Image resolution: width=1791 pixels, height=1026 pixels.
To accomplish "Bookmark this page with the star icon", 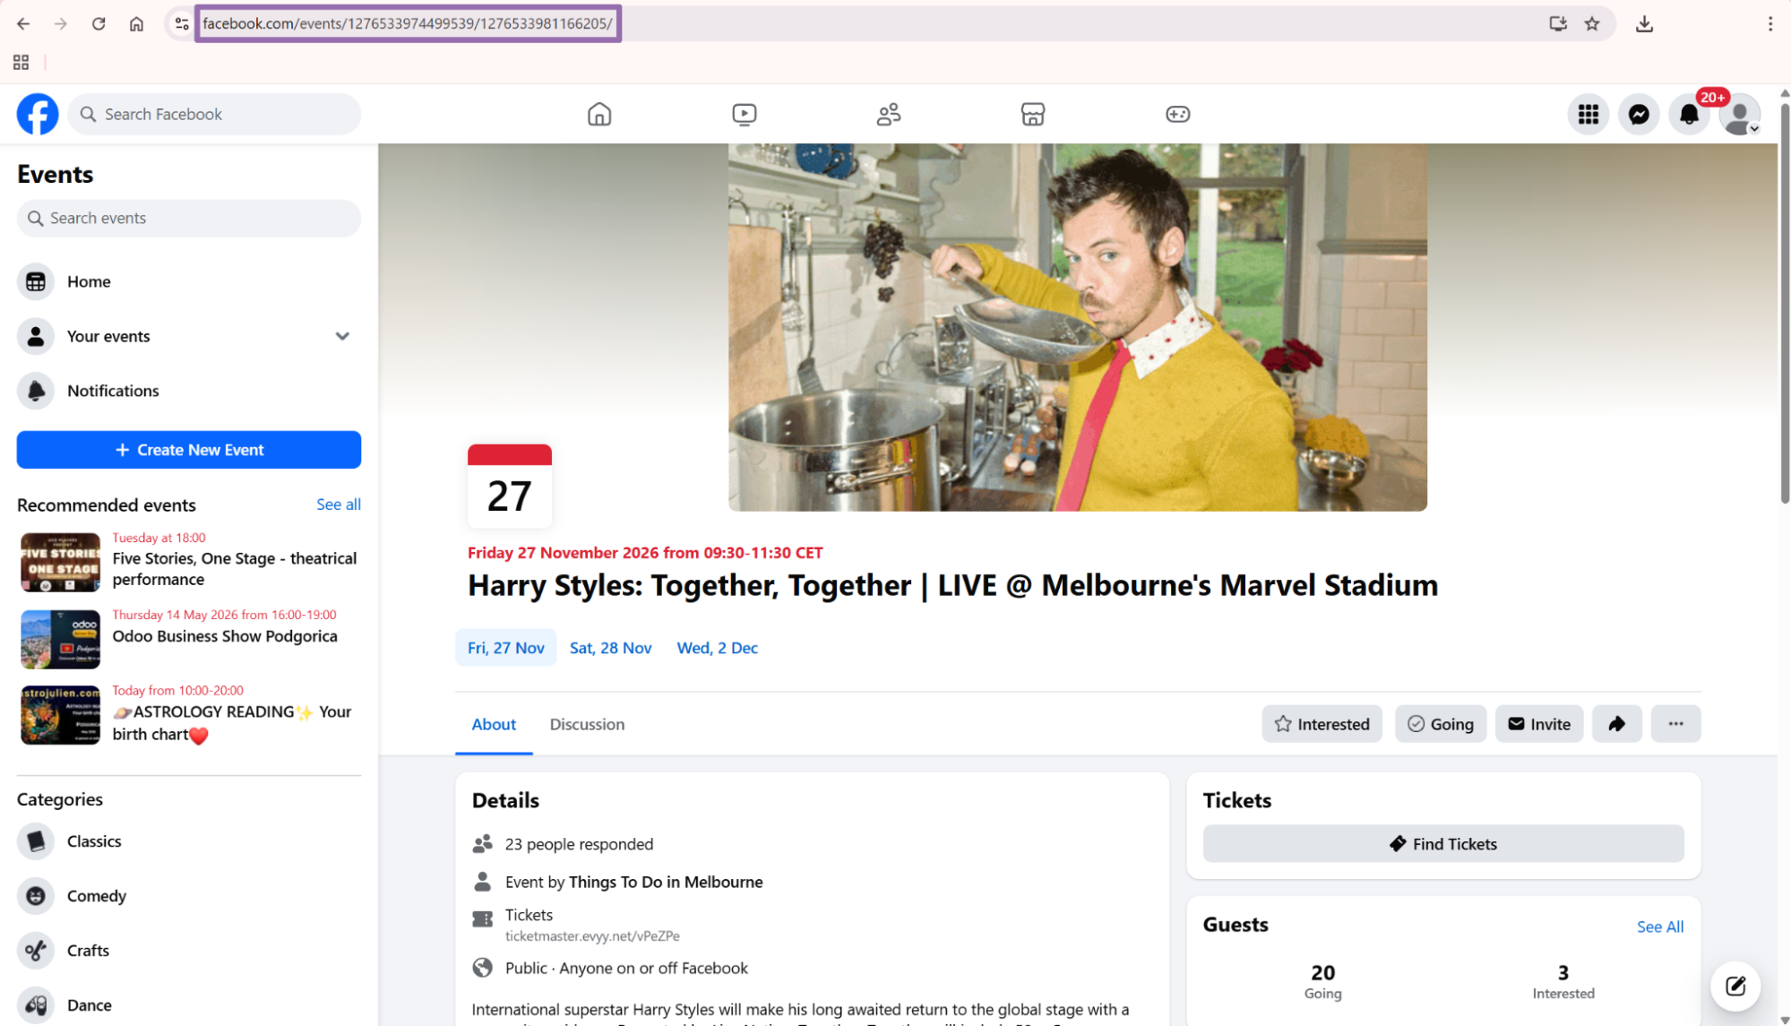I will point(1592,24).
